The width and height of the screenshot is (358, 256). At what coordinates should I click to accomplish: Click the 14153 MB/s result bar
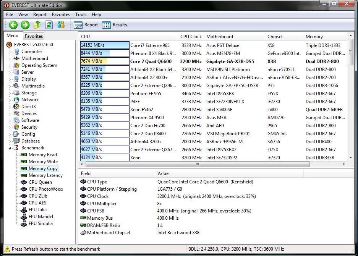pyautogui.click(x=105, y=45)
